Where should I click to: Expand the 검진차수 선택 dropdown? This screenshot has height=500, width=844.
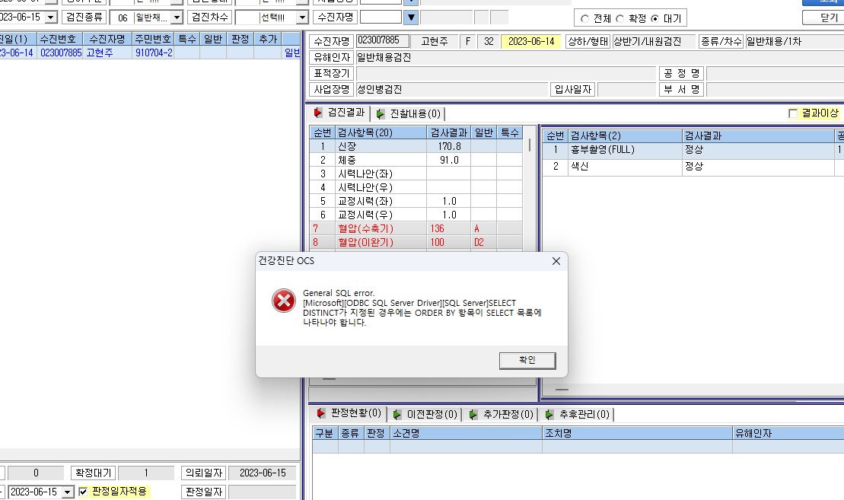click(302, 18)
